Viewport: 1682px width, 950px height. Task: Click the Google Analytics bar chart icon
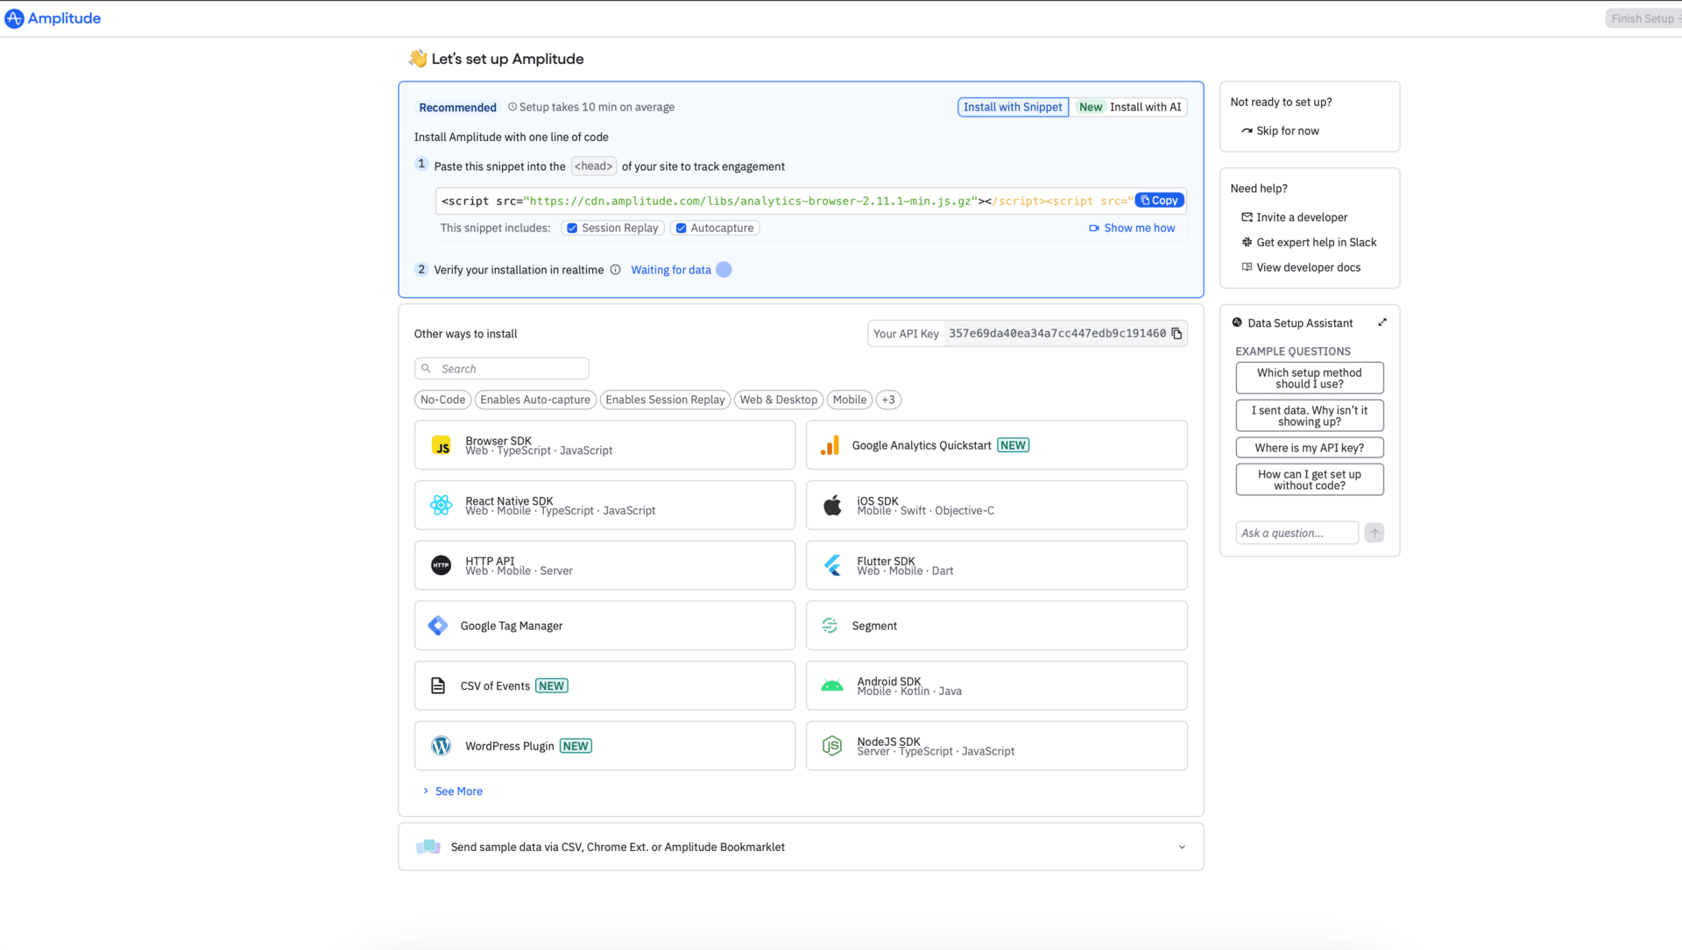point(830,446)
